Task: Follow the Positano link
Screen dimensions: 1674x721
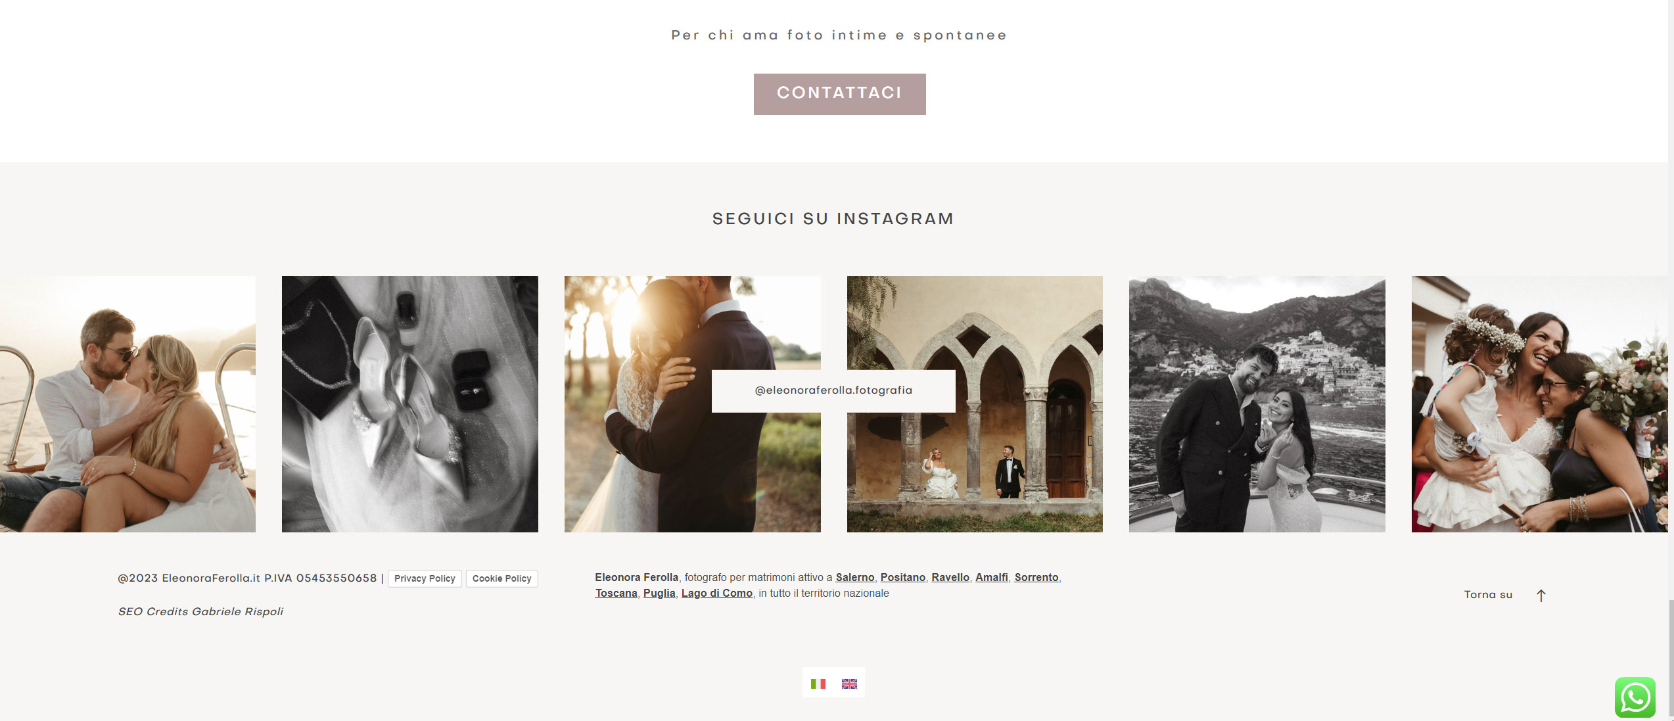Action: (902, 577)
